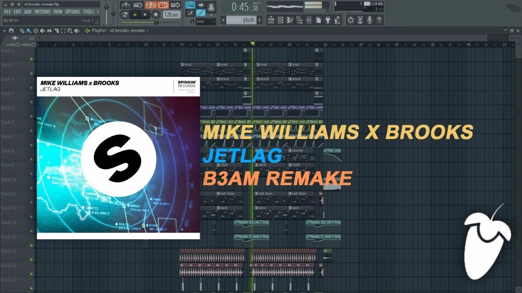This screenshot has height=293, width=522.
Task: Add new pattern with the plus button
Action: [x=259, y=20]
